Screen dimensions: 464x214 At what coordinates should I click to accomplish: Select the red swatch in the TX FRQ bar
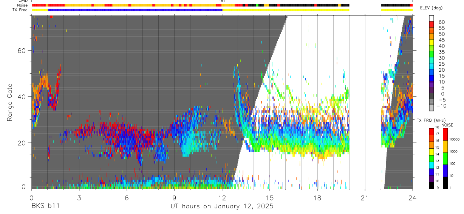(431, 131)
